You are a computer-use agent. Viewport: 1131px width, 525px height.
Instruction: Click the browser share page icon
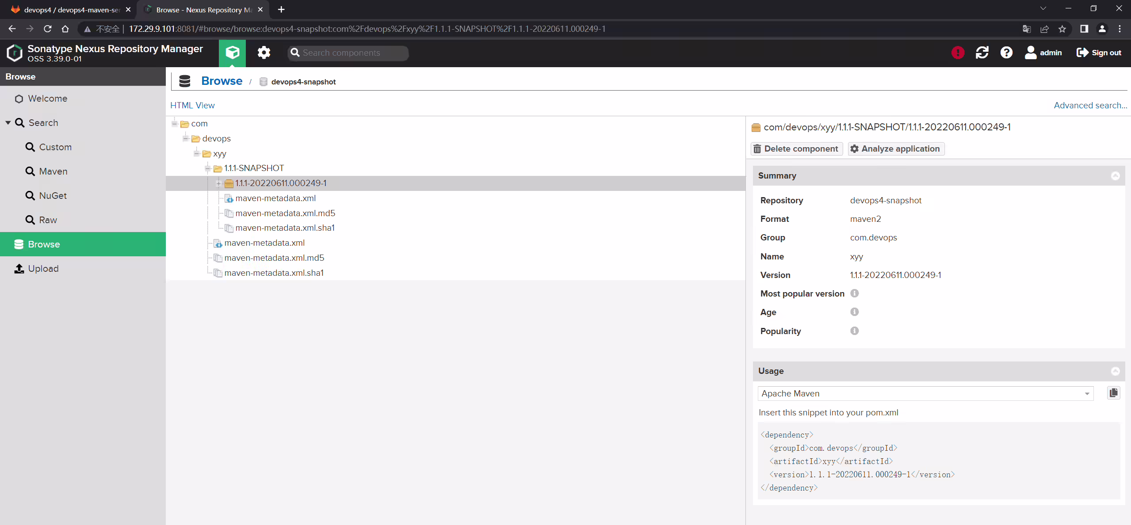click(x=1044, y=29)
